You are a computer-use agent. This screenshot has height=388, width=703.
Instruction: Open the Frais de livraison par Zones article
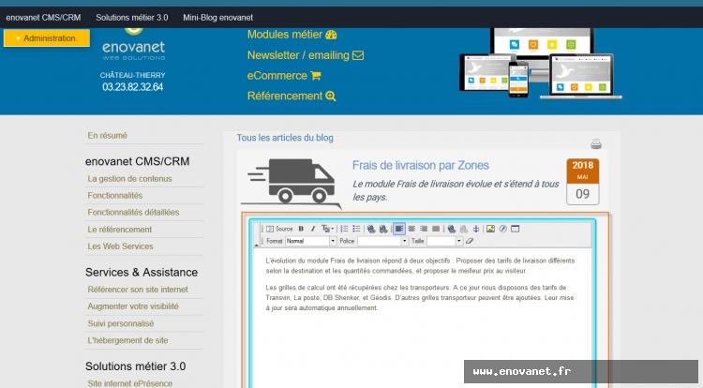(420, 165)
